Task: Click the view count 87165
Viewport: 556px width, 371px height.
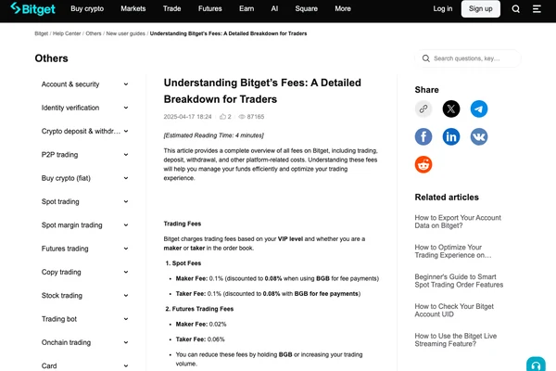Action: [256, 117]
